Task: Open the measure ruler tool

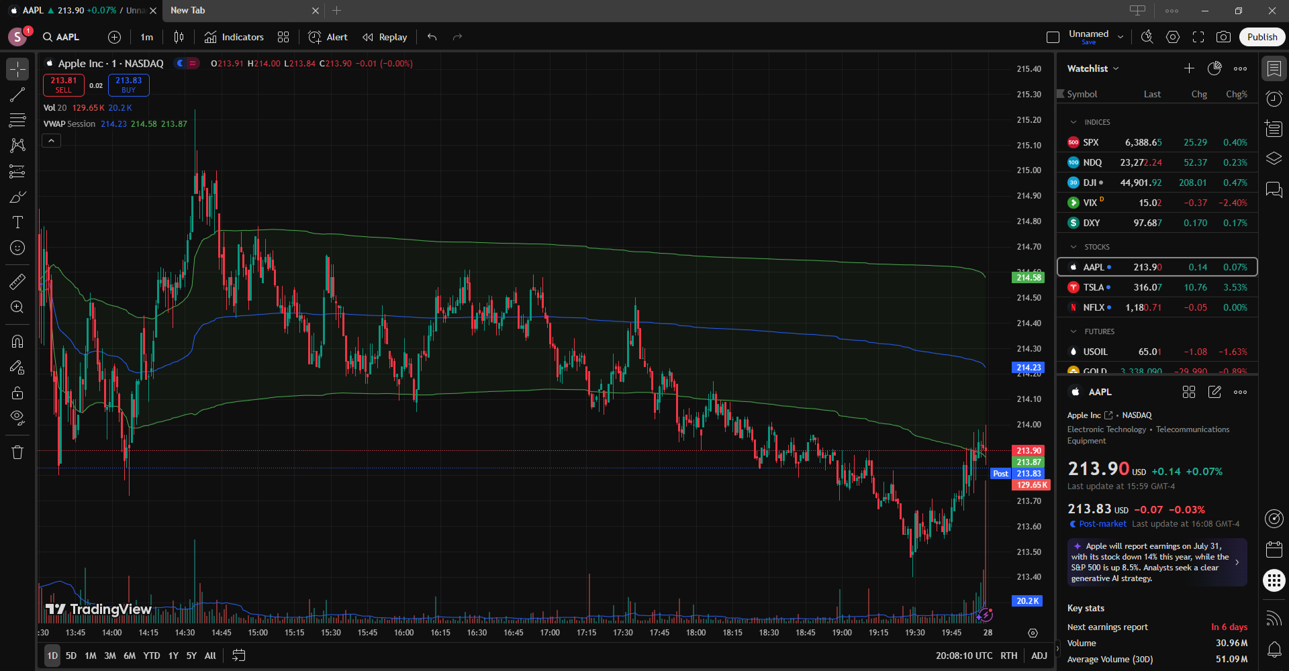Action: [x=17, y=282]
